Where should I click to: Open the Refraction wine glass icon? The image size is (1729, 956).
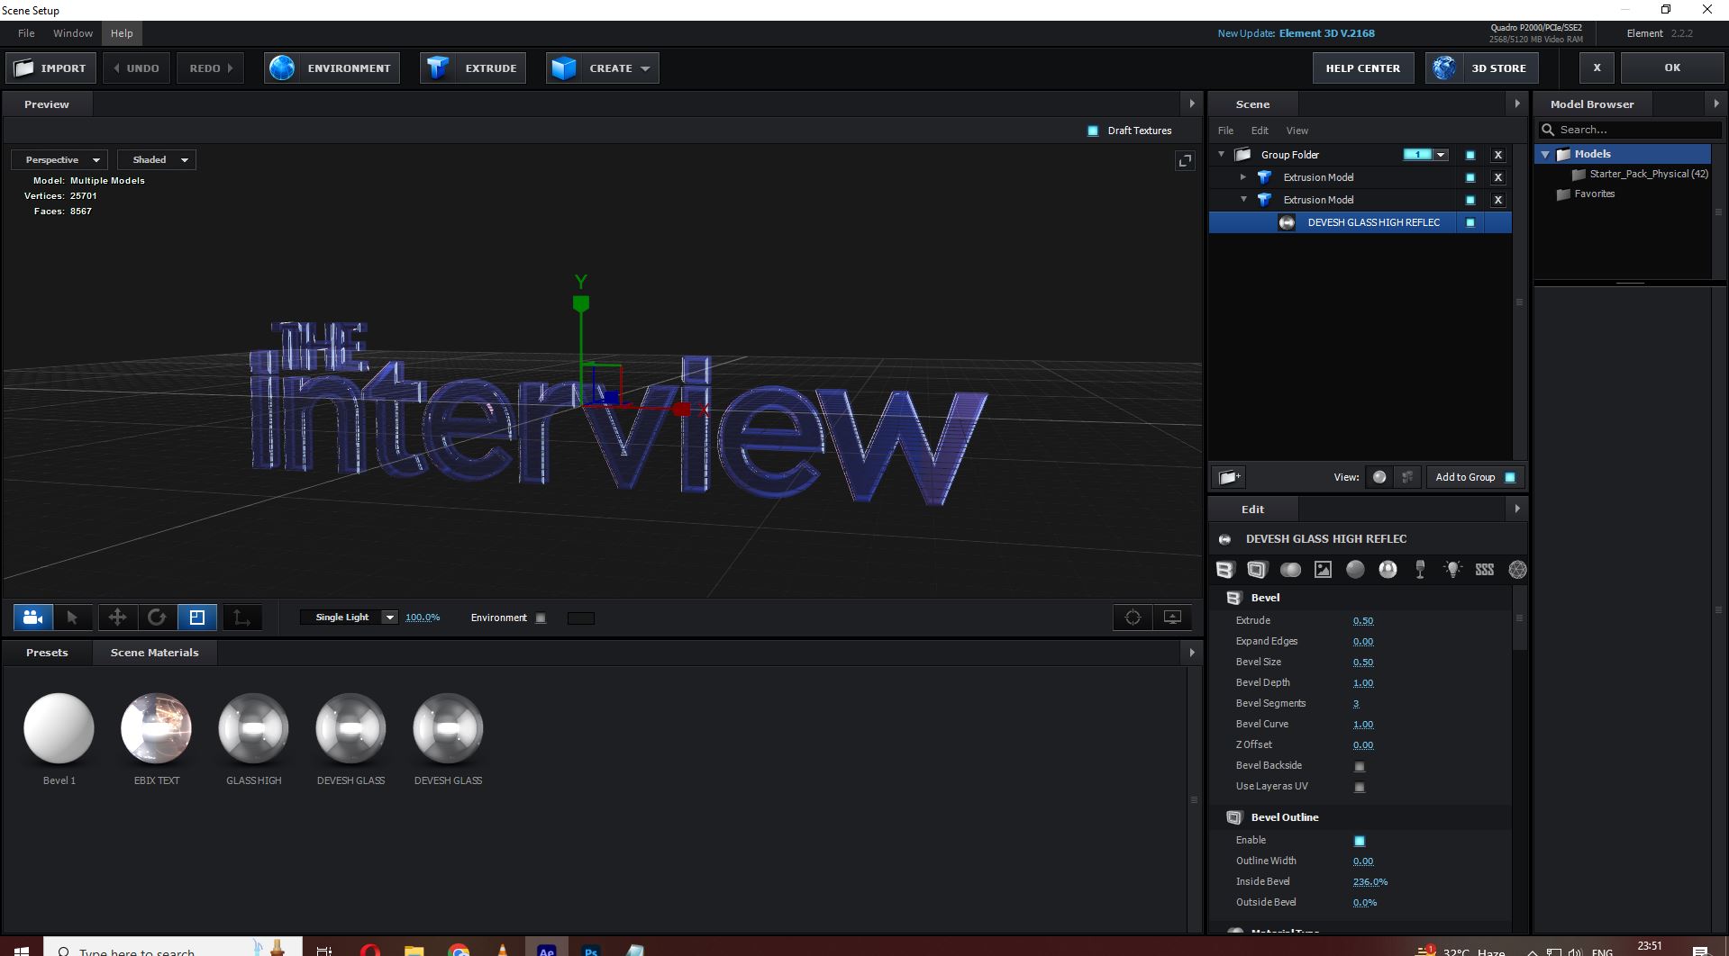[1420, 570]
